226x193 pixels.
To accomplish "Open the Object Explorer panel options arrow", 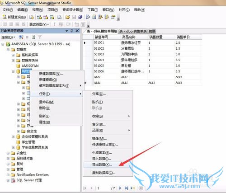I will [67, 31].
